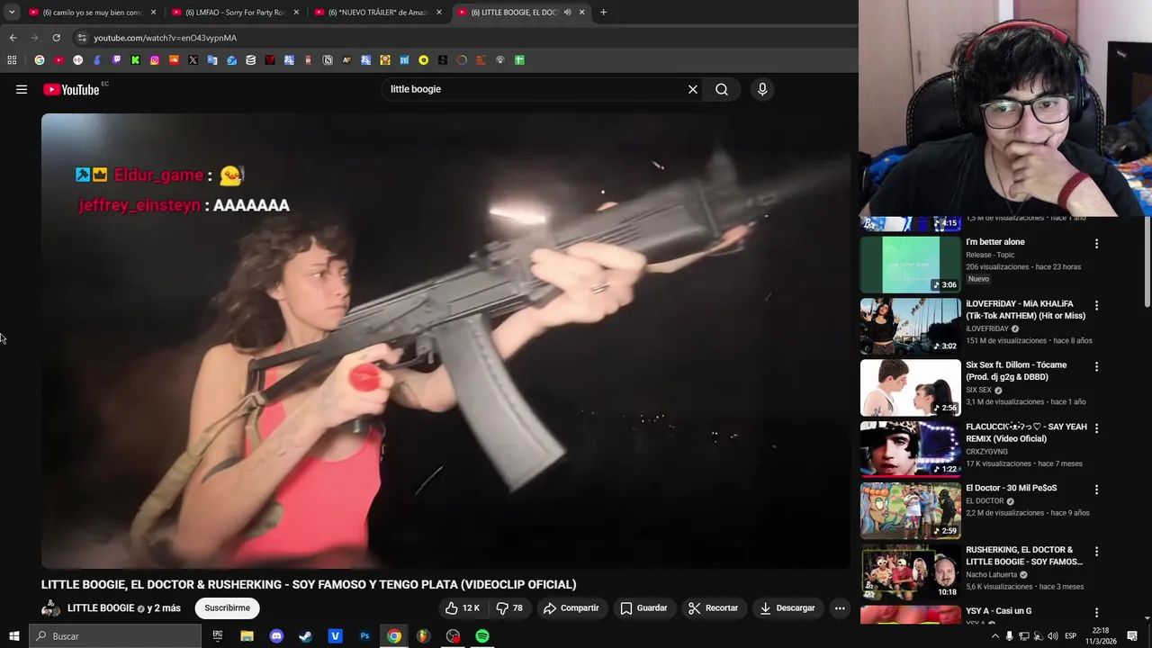
Task: Open the Compartir share dialog
Action: (x=571, y=608)
